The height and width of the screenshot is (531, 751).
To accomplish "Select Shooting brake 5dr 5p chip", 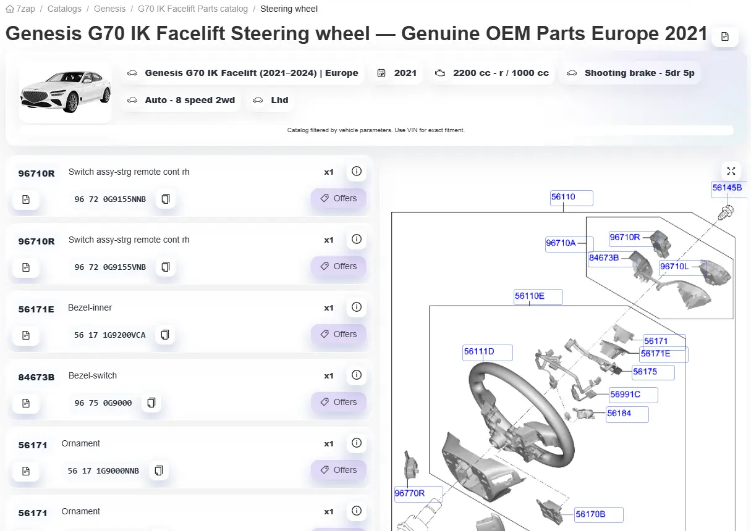I will pos(631,73).
